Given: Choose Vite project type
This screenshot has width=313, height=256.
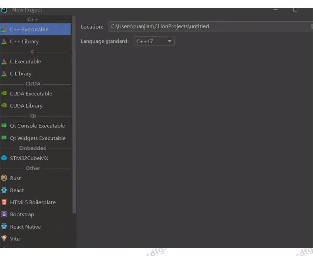Looking at the screenshot, I should (36, 239).
